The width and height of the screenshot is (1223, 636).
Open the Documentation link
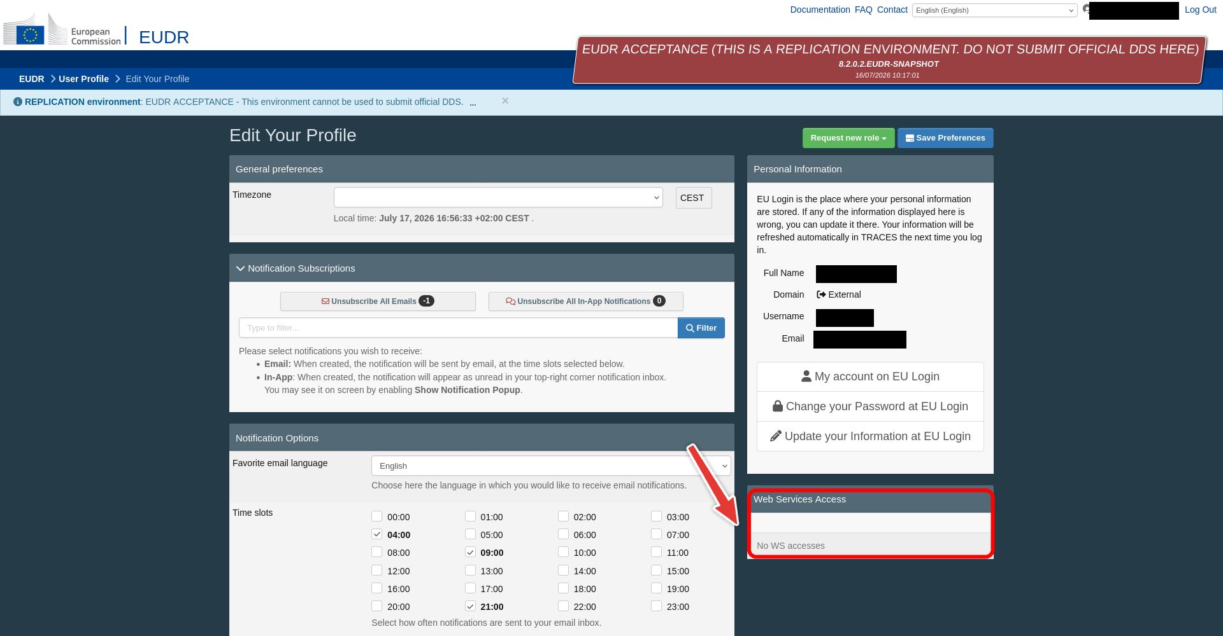820,10
